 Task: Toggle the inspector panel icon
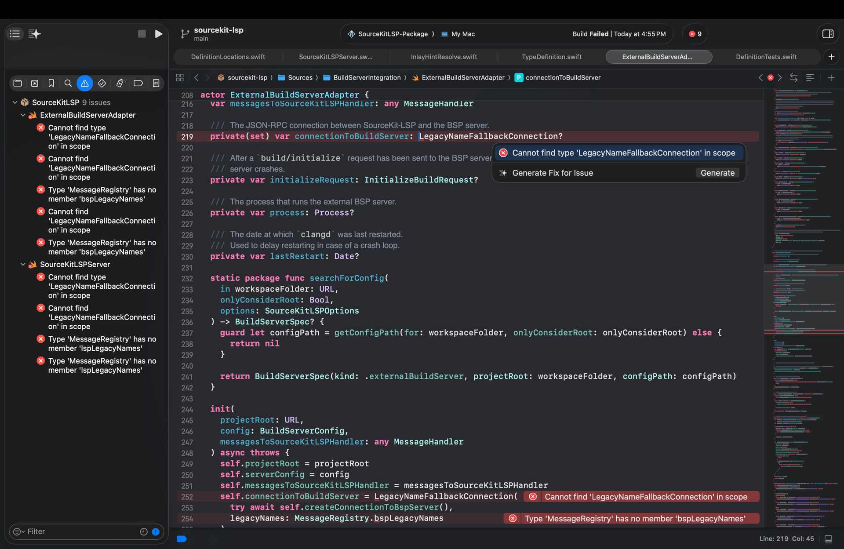point(828,34)
